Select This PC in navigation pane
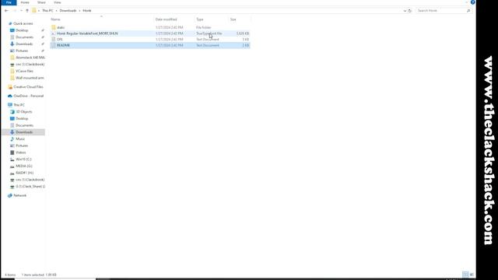498x280 pixels. click(19, 105)
